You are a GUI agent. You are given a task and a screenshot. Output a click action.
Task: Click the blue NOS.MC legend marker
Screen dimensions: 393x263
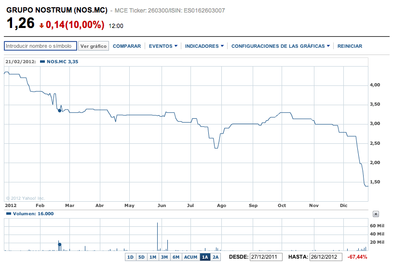42,62
